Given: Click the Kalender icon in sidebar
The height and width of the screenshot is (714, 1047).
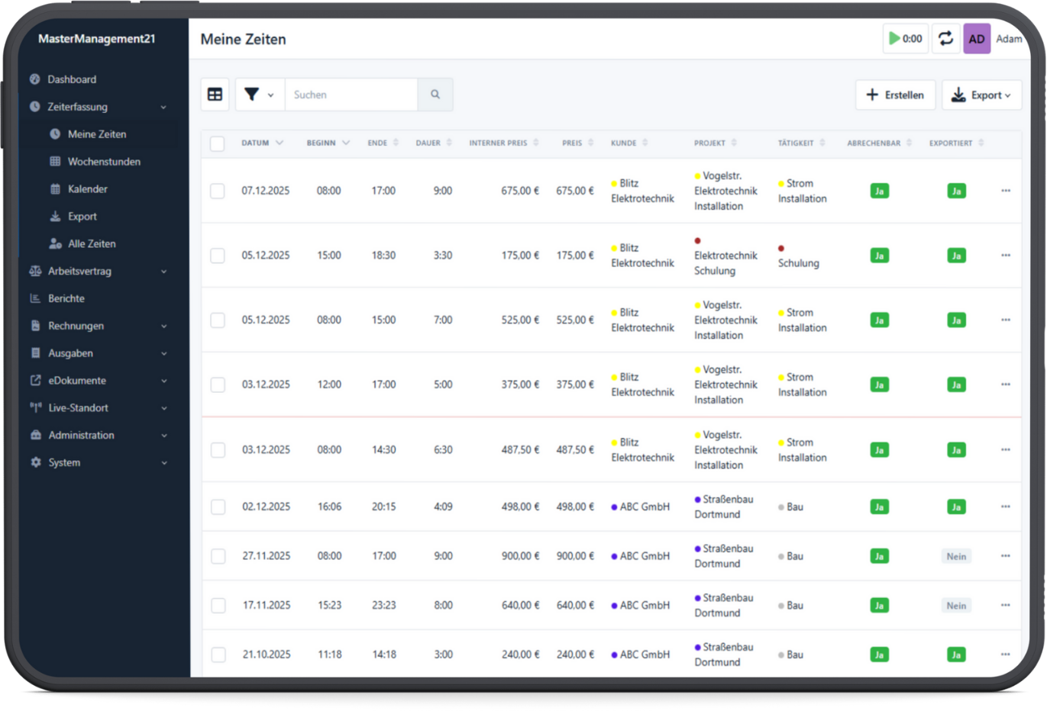Looking at the screenshot, I should click(x=55, y=189).
